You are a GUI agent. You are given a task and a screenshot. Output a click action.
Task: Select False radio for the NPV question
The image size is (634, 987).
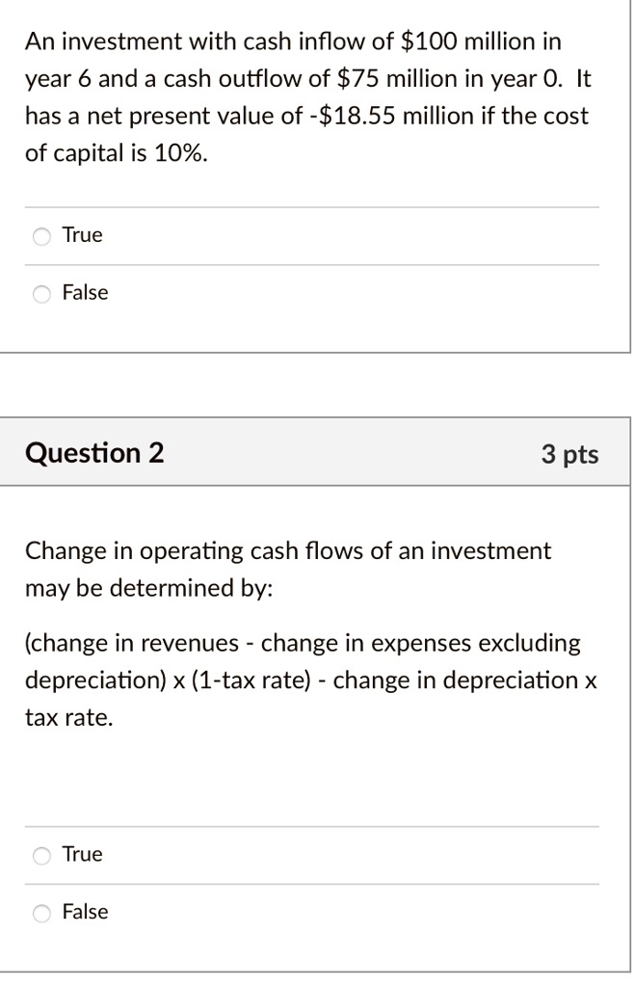point(41,294)
